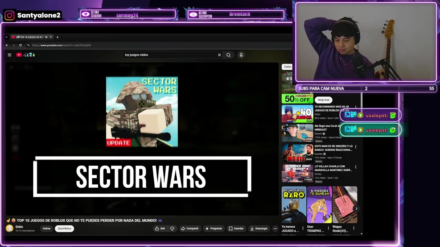Open 'ESTE MAN ES RE SINCERO' video title
The image size is (440, 247).
click(x=333, y=148)
